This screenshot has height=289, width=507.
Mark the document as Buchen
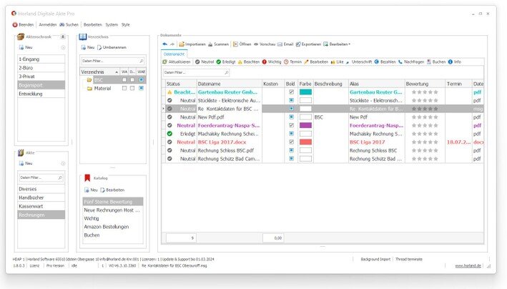436,62
